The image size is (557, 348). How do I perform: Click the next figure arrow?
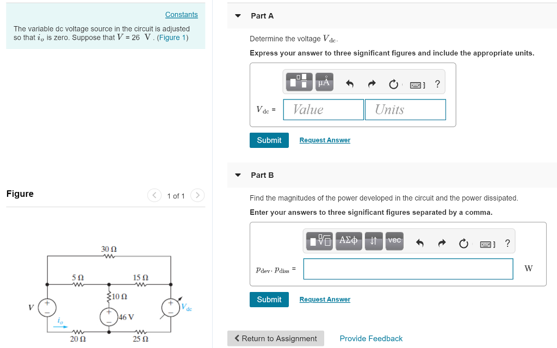pos(197,195)
